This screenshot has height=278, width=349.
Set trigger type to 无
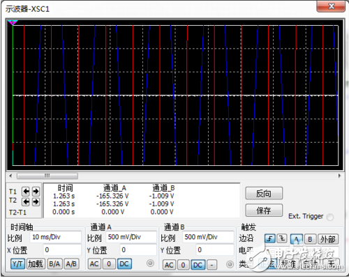332,264
